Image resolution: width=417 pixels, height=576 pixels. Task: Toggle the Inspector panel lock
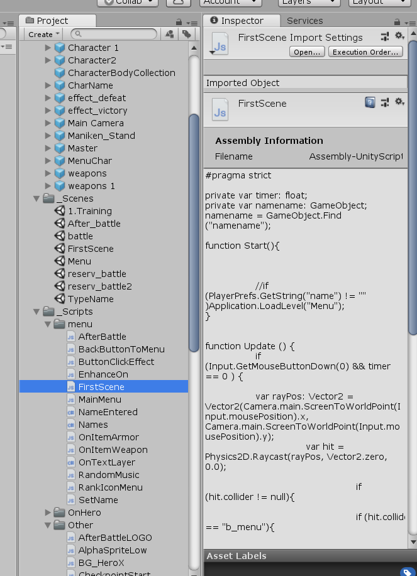pyautogui.click(x=397, y=22)
